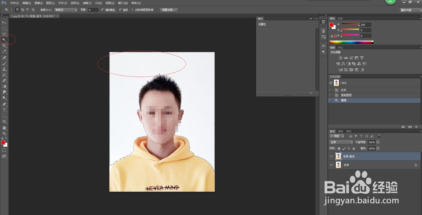Add a Curves adjustment
The image size is (422, 215).
(x=351, y=58)
